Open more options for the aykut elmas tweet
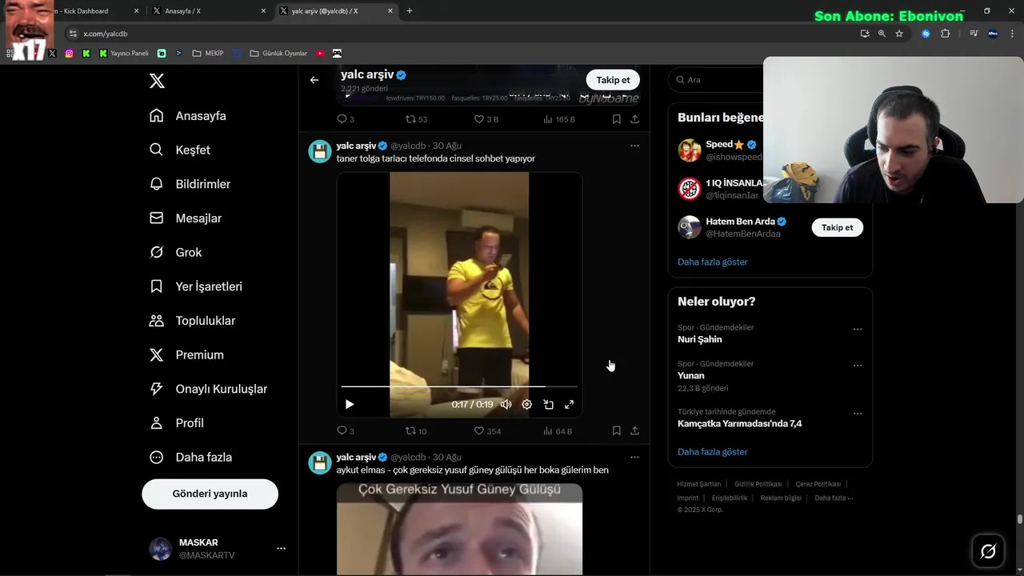This screenshot has height=576, width=1024. (x=634, y=458)
